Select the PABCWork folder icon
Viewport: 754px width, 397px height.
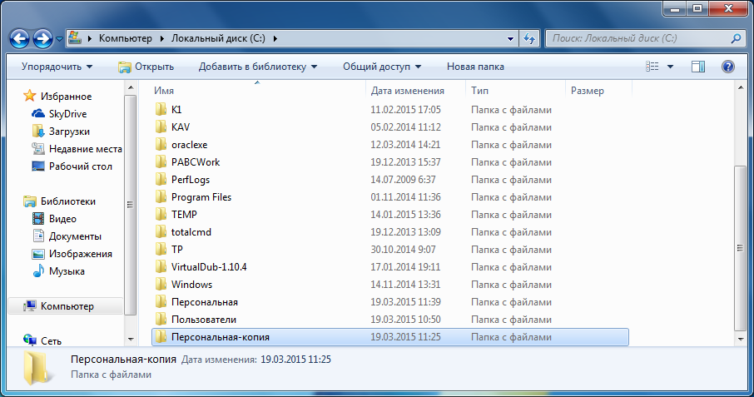click(161, 162)
